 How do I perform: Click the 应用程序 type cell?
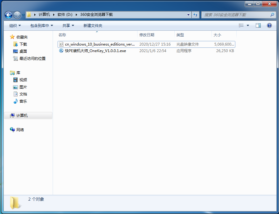[184, 51]
